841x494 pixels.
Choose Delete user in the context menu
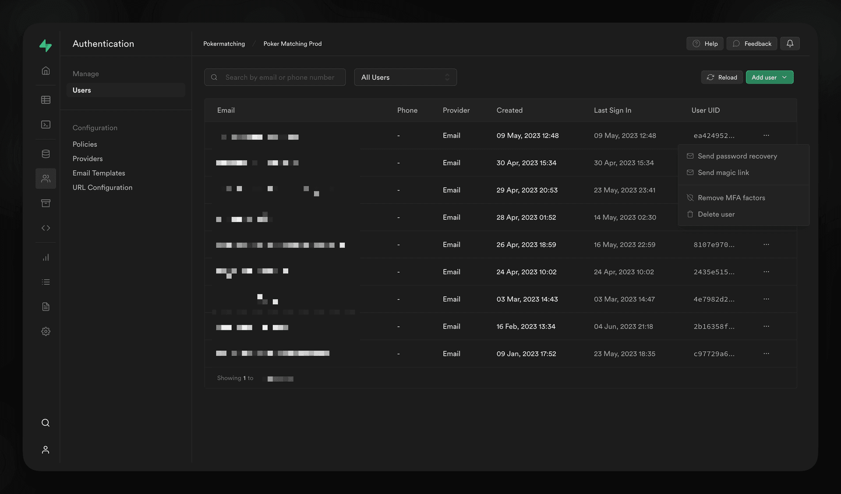(x=716, y=215)
